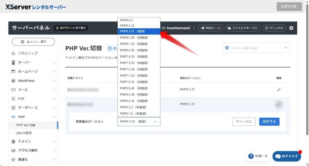This screenshot has height=166, width=309.
Task: Open the ファイルマネージャ file manager
Action: (x=243, y=28)
